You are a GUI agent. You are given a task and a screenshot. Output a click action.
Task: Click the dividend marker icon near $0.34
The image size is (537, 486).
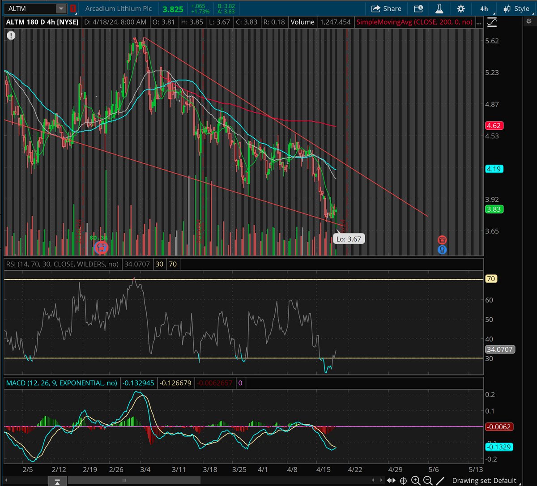pos(102,247)
